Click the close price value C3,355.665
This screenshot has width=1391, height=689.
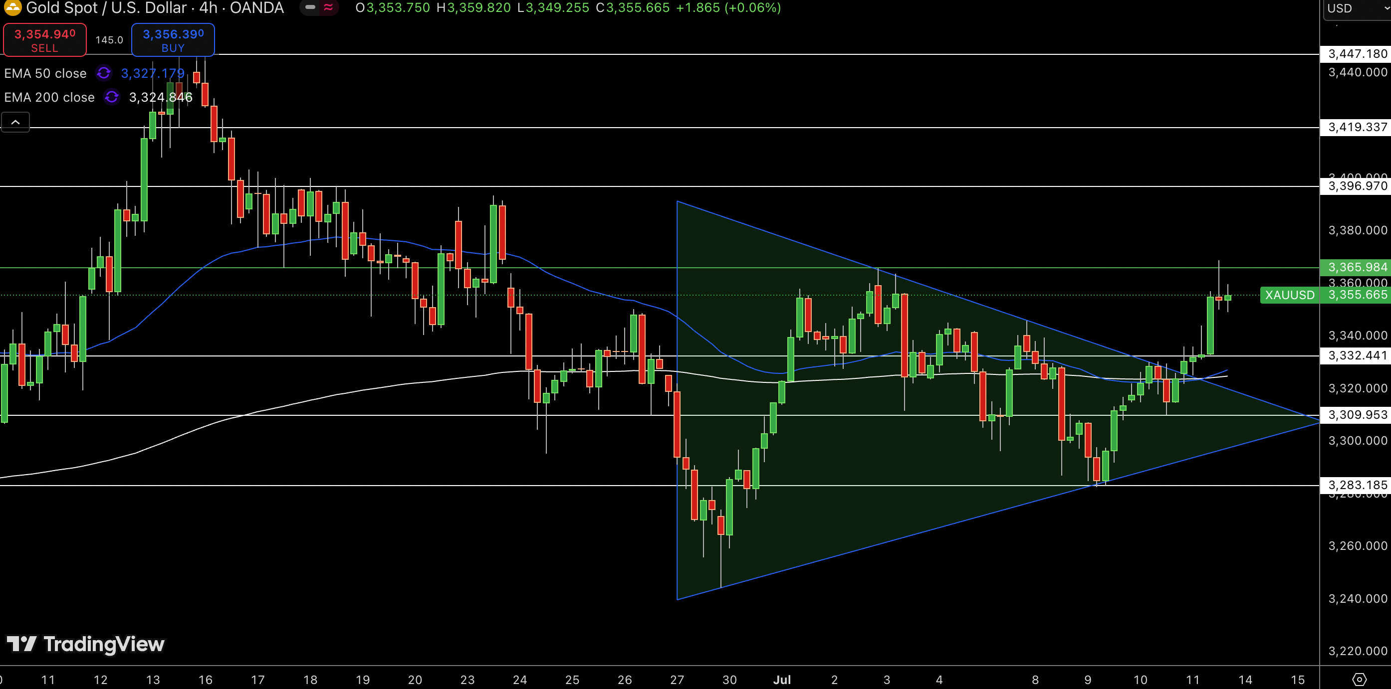coord(632,8)
